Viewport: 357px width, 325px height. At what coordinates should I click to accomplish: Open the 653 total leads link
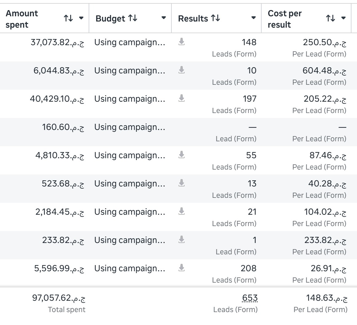coord(250,298)
